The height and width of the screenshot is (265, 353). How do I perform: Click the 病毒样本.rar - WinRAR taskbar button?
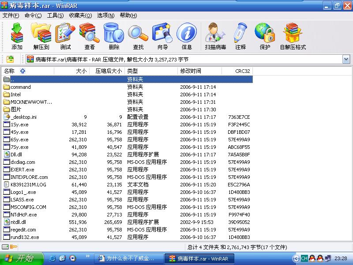pyautogui.click(x=199, y=258)
